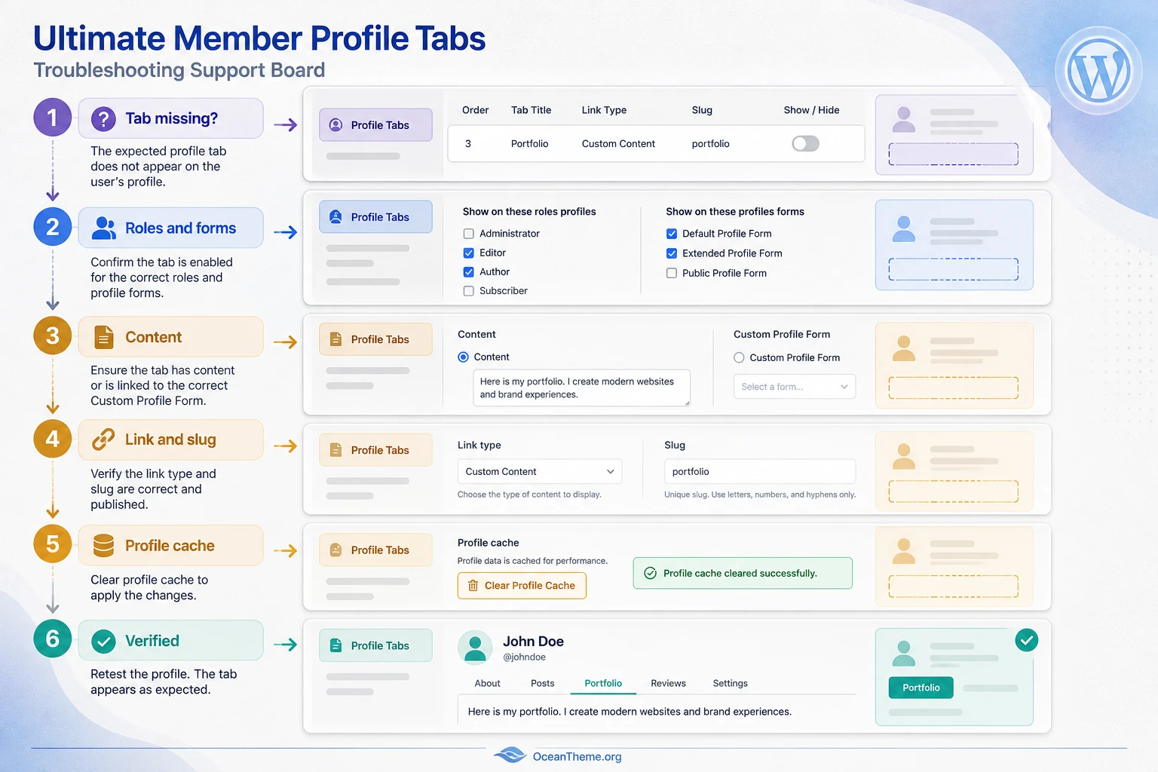Click the portfolio content text area
This screenshot has width=1158, height=772.
[x=581, y=388]
